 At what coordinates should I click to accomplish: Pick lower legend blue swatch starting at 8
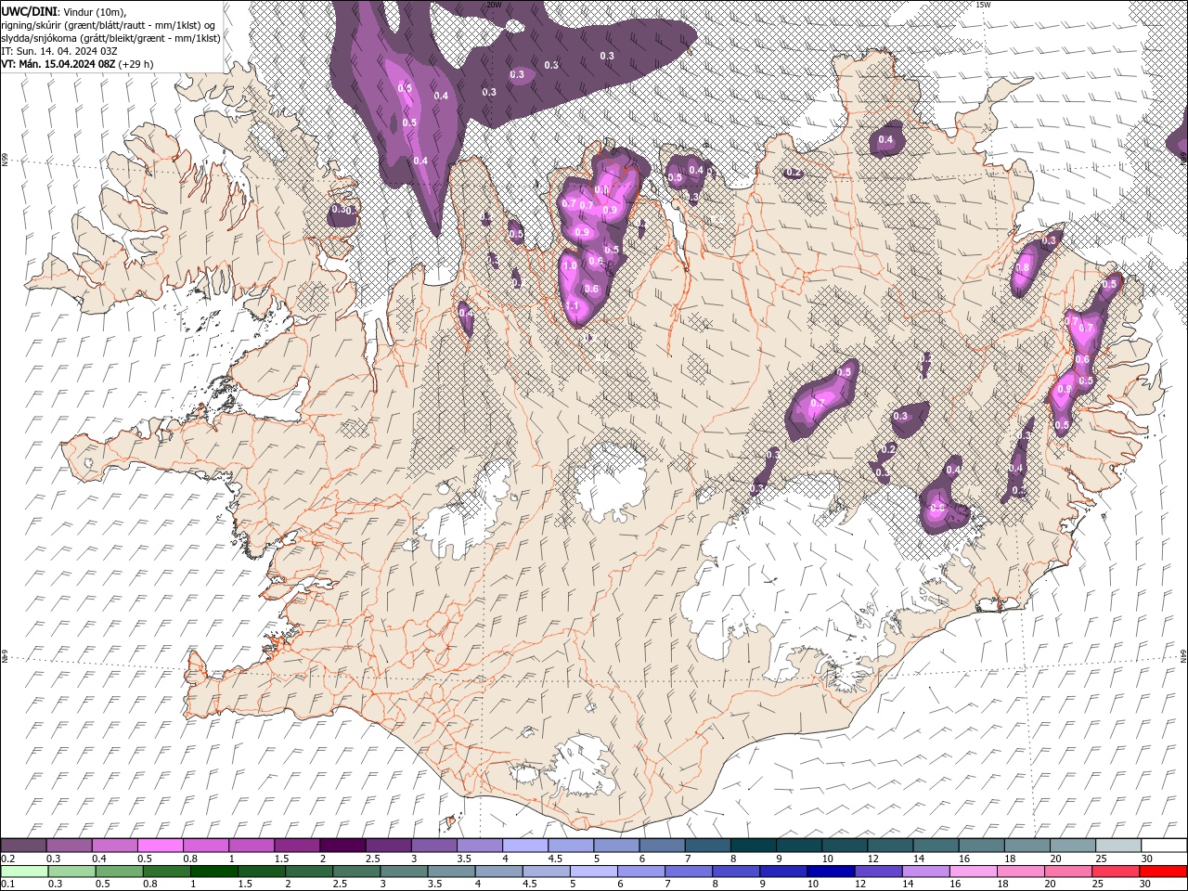click(735, 872)
